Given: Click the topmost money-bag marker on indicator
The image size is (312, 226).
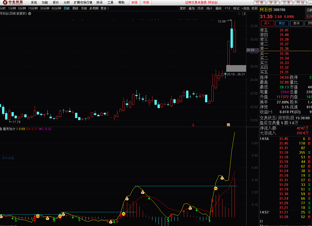Looking at the screenshot, I should click(222, 178).
